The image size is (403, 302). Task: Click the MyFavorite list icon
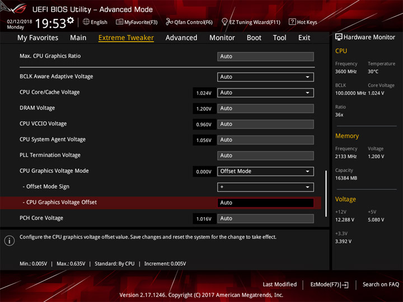(x=119, y=22)
